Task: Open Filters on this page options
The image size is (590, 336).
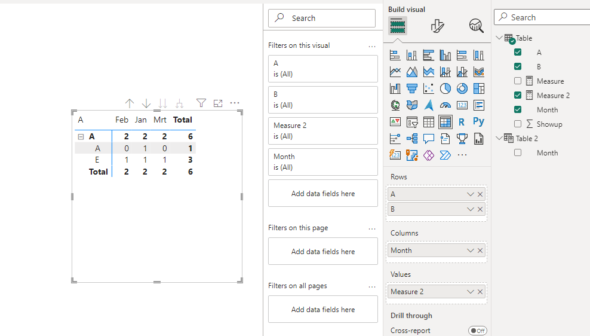Action: click(x=372, y=228)
